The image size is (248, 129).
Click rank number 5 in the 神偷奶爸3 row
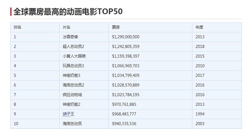15,75
